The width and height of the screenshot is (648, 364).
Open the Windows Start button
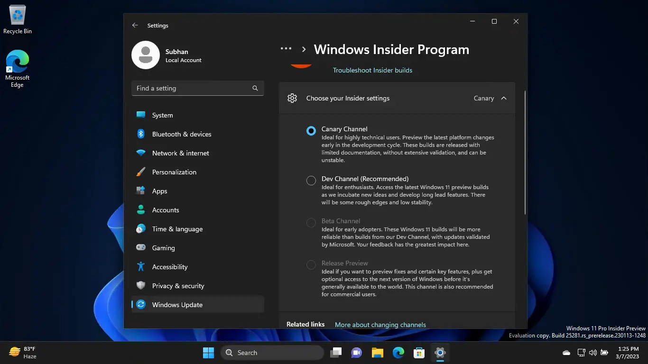coord(209,353)
